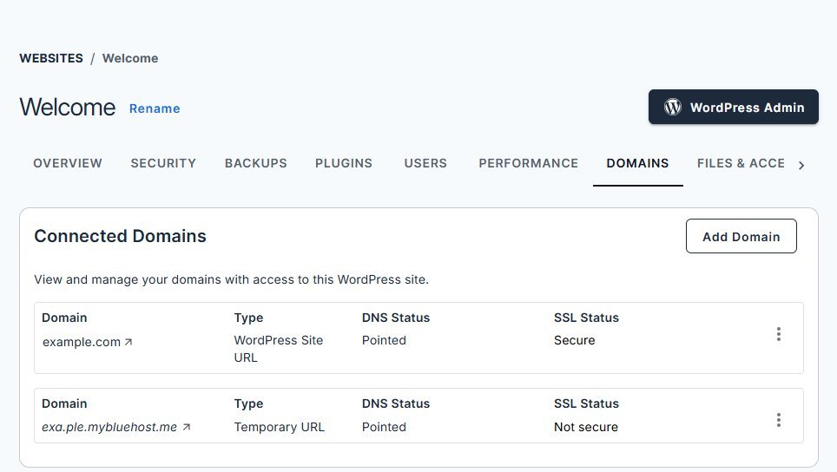The image size is (837, 472).
Task: Click the DNS Status header in Temporary URL row
Action: pos(396,403)
